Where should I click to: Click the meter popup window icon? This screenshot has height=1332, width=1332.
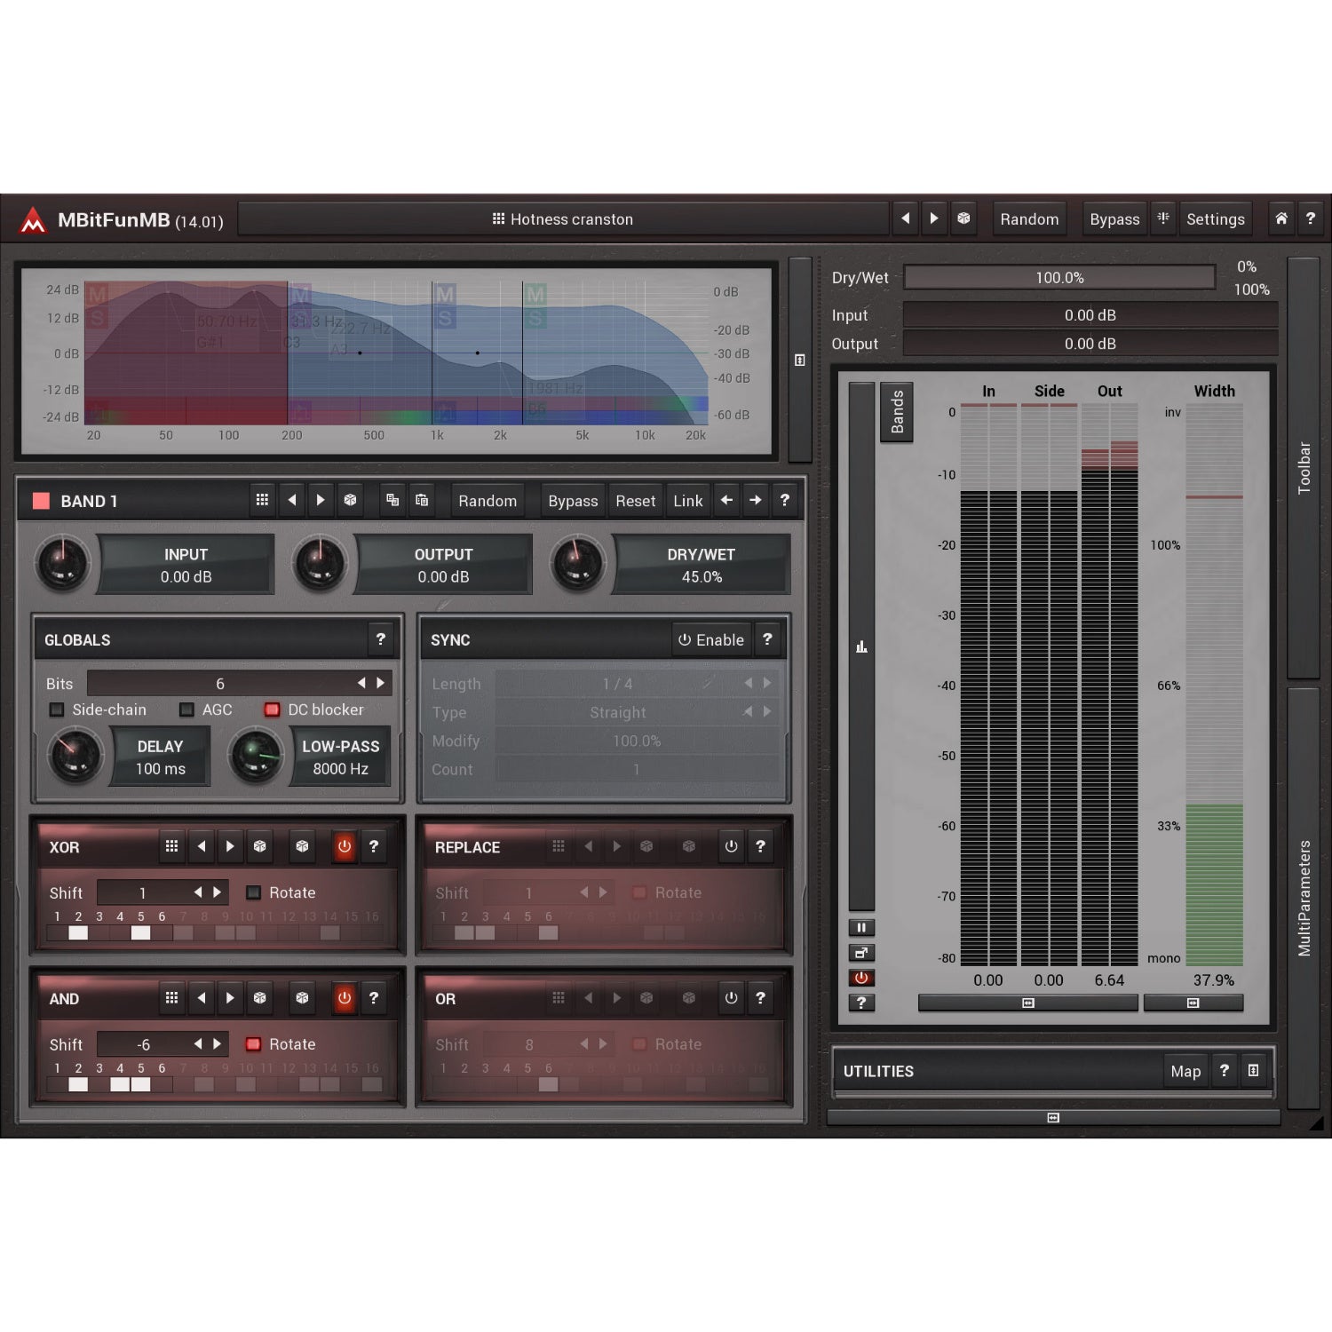click(860, 953)
